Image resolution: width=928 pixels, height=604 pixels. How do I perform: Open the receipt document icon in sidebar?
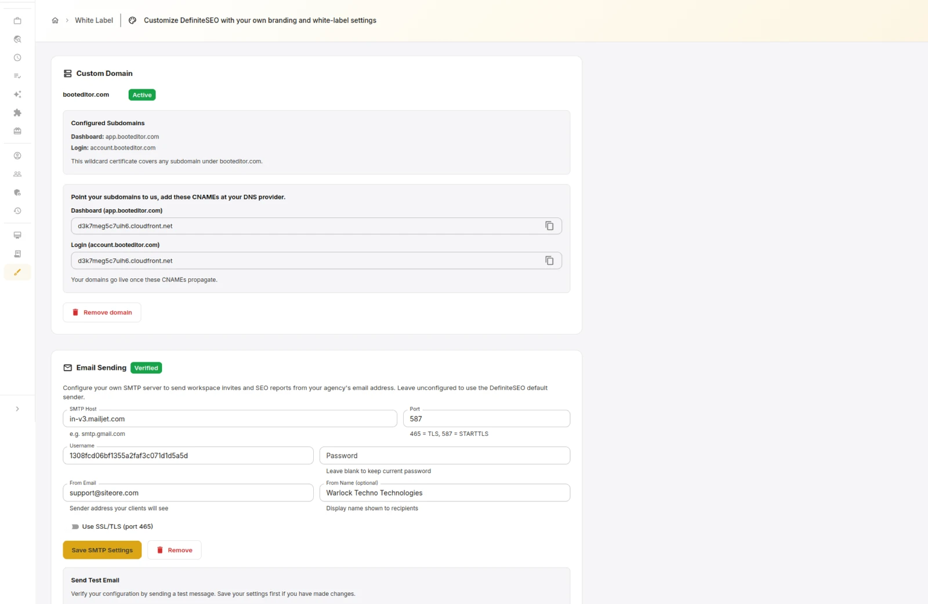coord(17,254)
